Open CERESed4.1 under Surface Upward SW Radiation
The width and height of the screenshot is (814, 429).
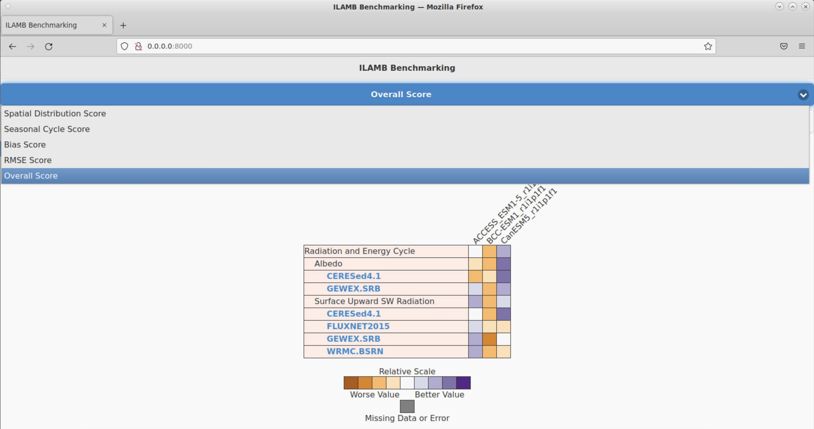tap(354, 314)
